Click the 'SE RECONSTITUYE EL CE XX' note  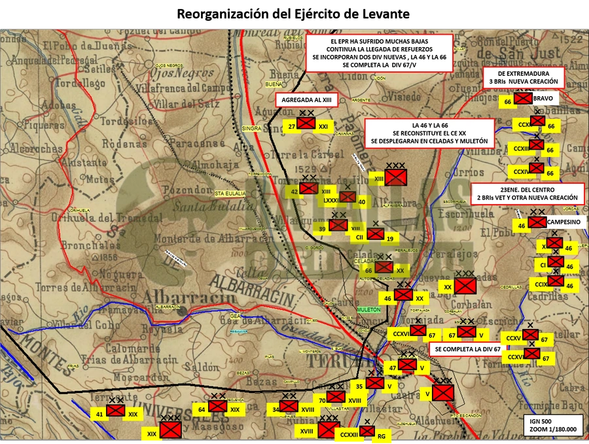429,133
